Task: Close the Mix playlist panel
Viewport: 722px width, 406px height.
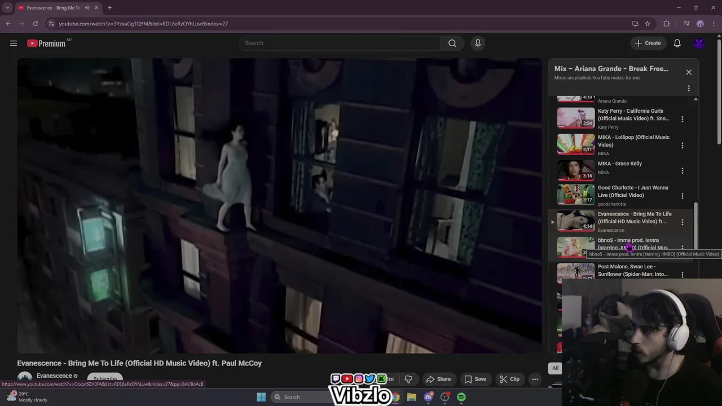Action: (689, 72)
